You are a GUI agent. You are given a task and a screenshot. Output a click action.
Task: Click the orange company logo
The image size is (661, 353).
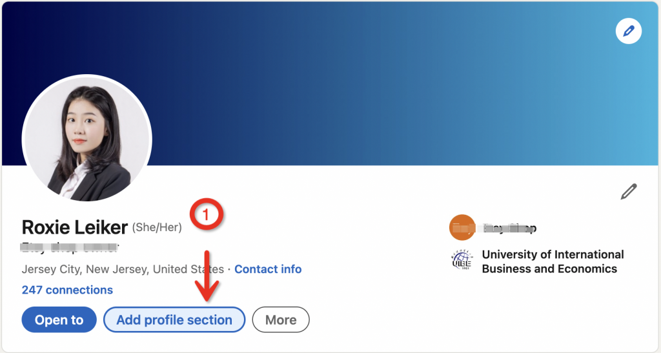pyautogui.click(x=462, y=227)
